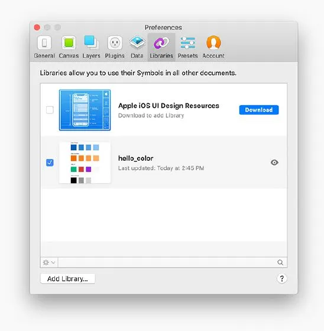Open help with the question mark button

pos(282,278)
